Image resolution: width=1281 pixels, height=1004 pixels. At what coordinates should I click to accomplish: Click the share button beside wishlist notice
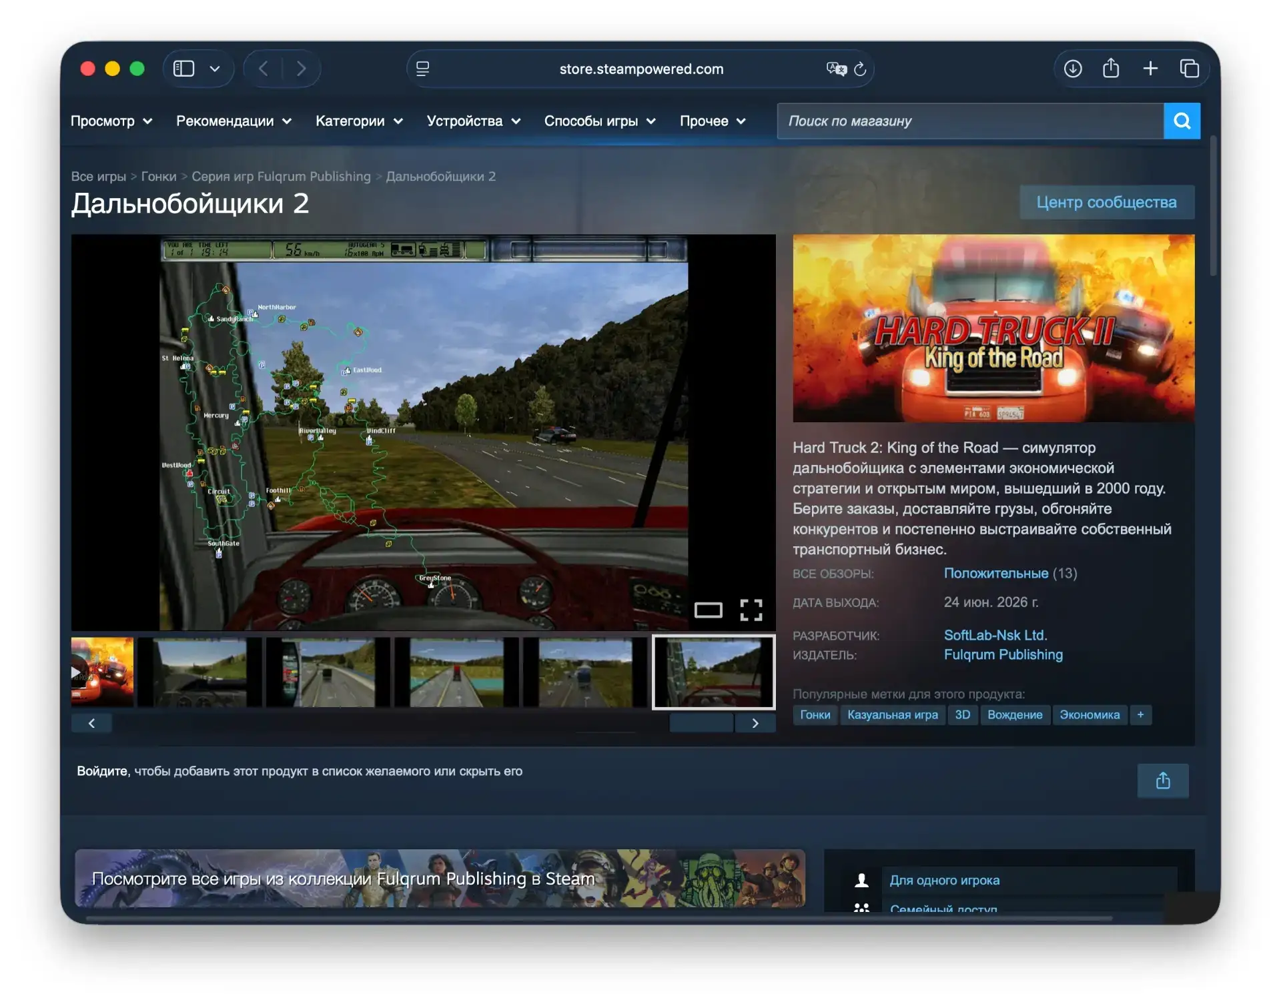1163,781
